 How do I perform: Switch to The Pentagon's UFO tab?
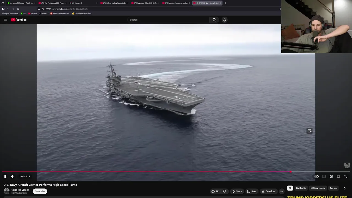pyautogui.click(x=52, y=3)
